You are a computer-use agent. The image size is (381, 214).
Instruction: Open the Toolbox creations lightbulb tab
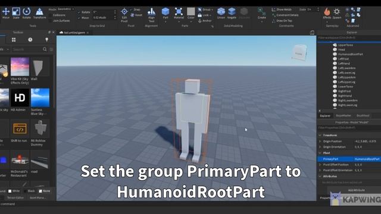(46, 40)
